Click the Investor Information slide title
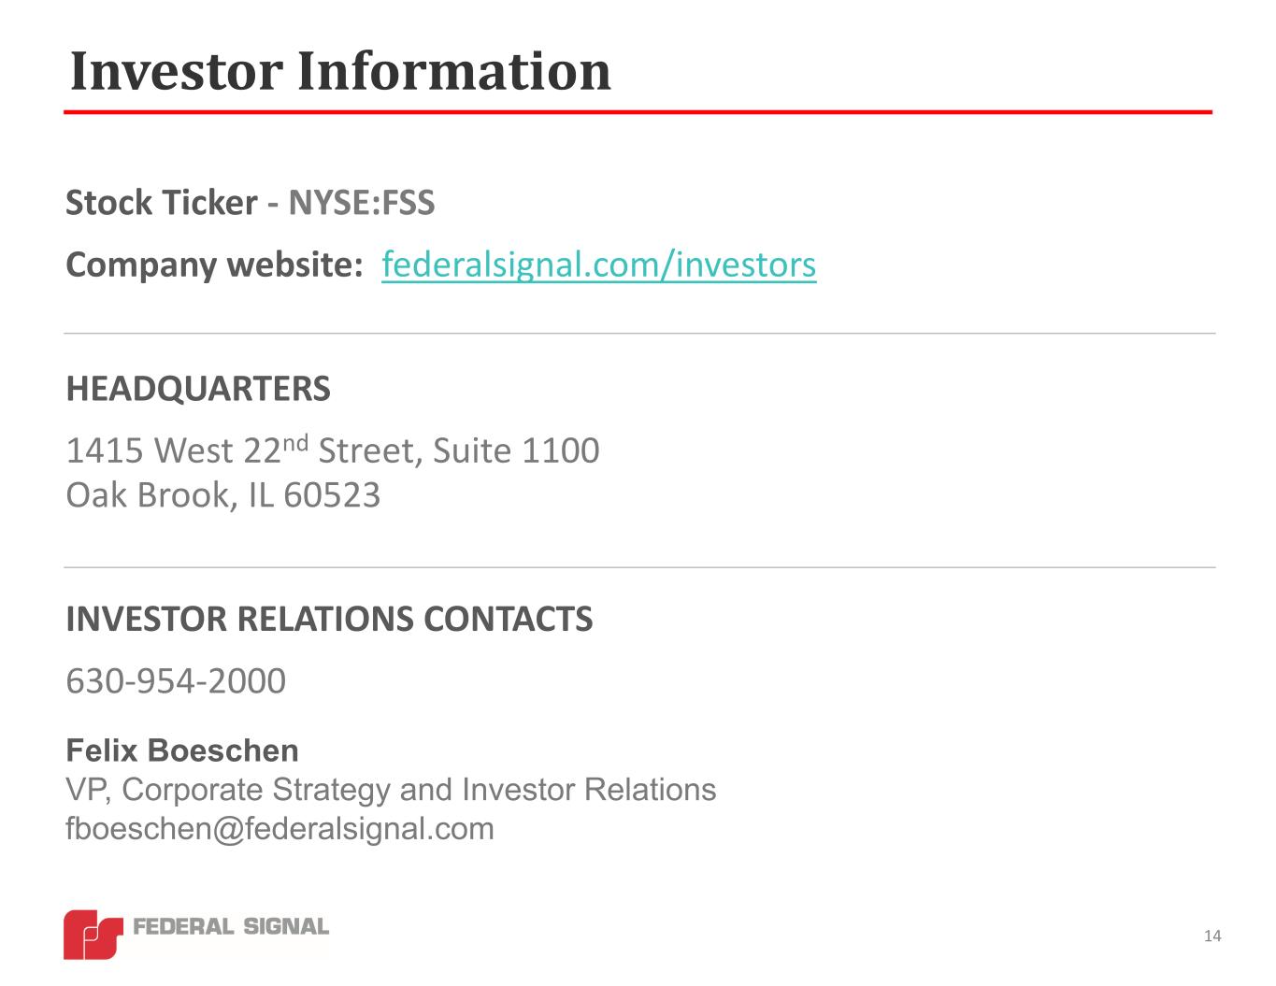 pyautogui.click(x=340, y=71)
